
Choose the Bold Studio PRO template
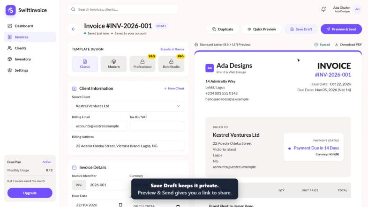point(171,64)
